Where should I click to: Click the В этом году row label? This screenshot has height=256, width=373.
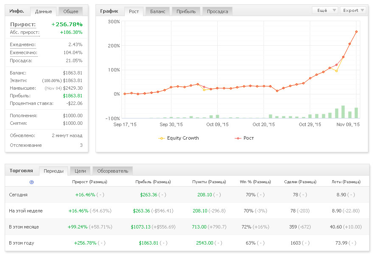[x=21, y=243]
